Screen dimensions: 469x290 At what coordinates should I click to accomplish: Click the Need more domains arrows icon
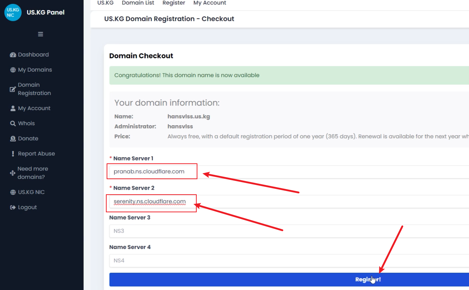point(13,173)
